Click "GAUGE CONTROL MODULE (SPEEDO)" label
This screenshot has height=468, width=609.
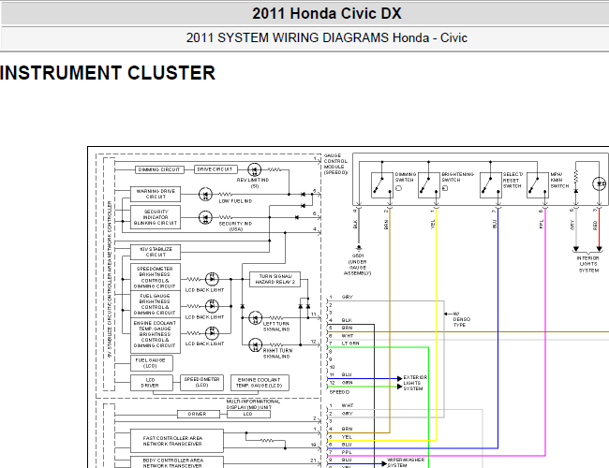coord(335,164)
